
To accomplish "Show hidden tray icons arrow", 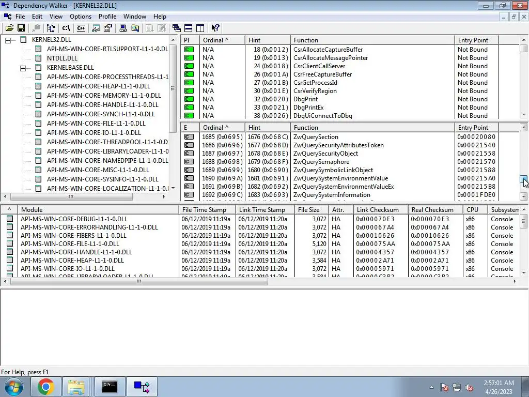I will 431,387.
